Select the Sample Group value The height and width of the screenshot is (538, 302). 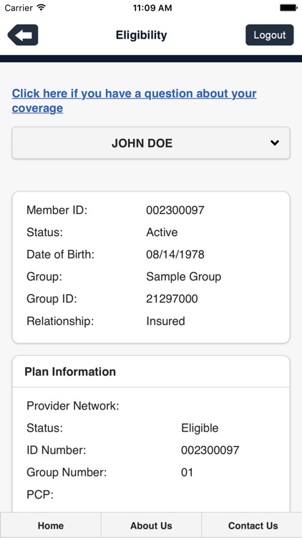pos(183,277)
